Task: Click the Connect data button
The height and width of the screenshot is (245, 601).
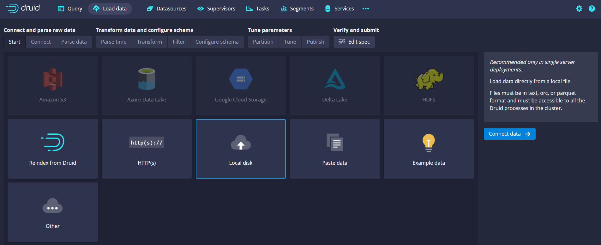Action: (x=509, y=134)
